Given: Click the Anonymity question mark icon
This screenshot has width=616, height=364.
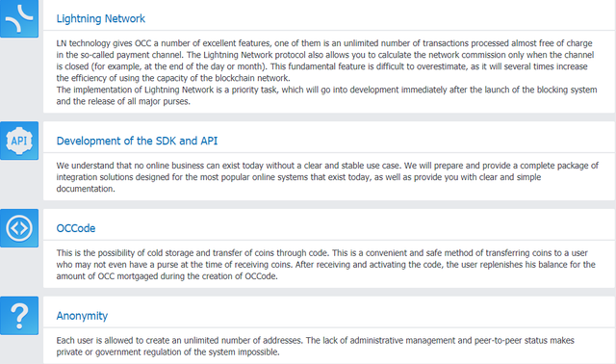Looking at the screenshot, I should pyautogui.click(x=19, y=316).
